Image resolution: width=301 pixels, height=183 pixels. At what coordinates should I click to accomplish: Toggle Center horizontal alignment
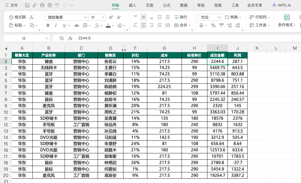click(143, 25)
